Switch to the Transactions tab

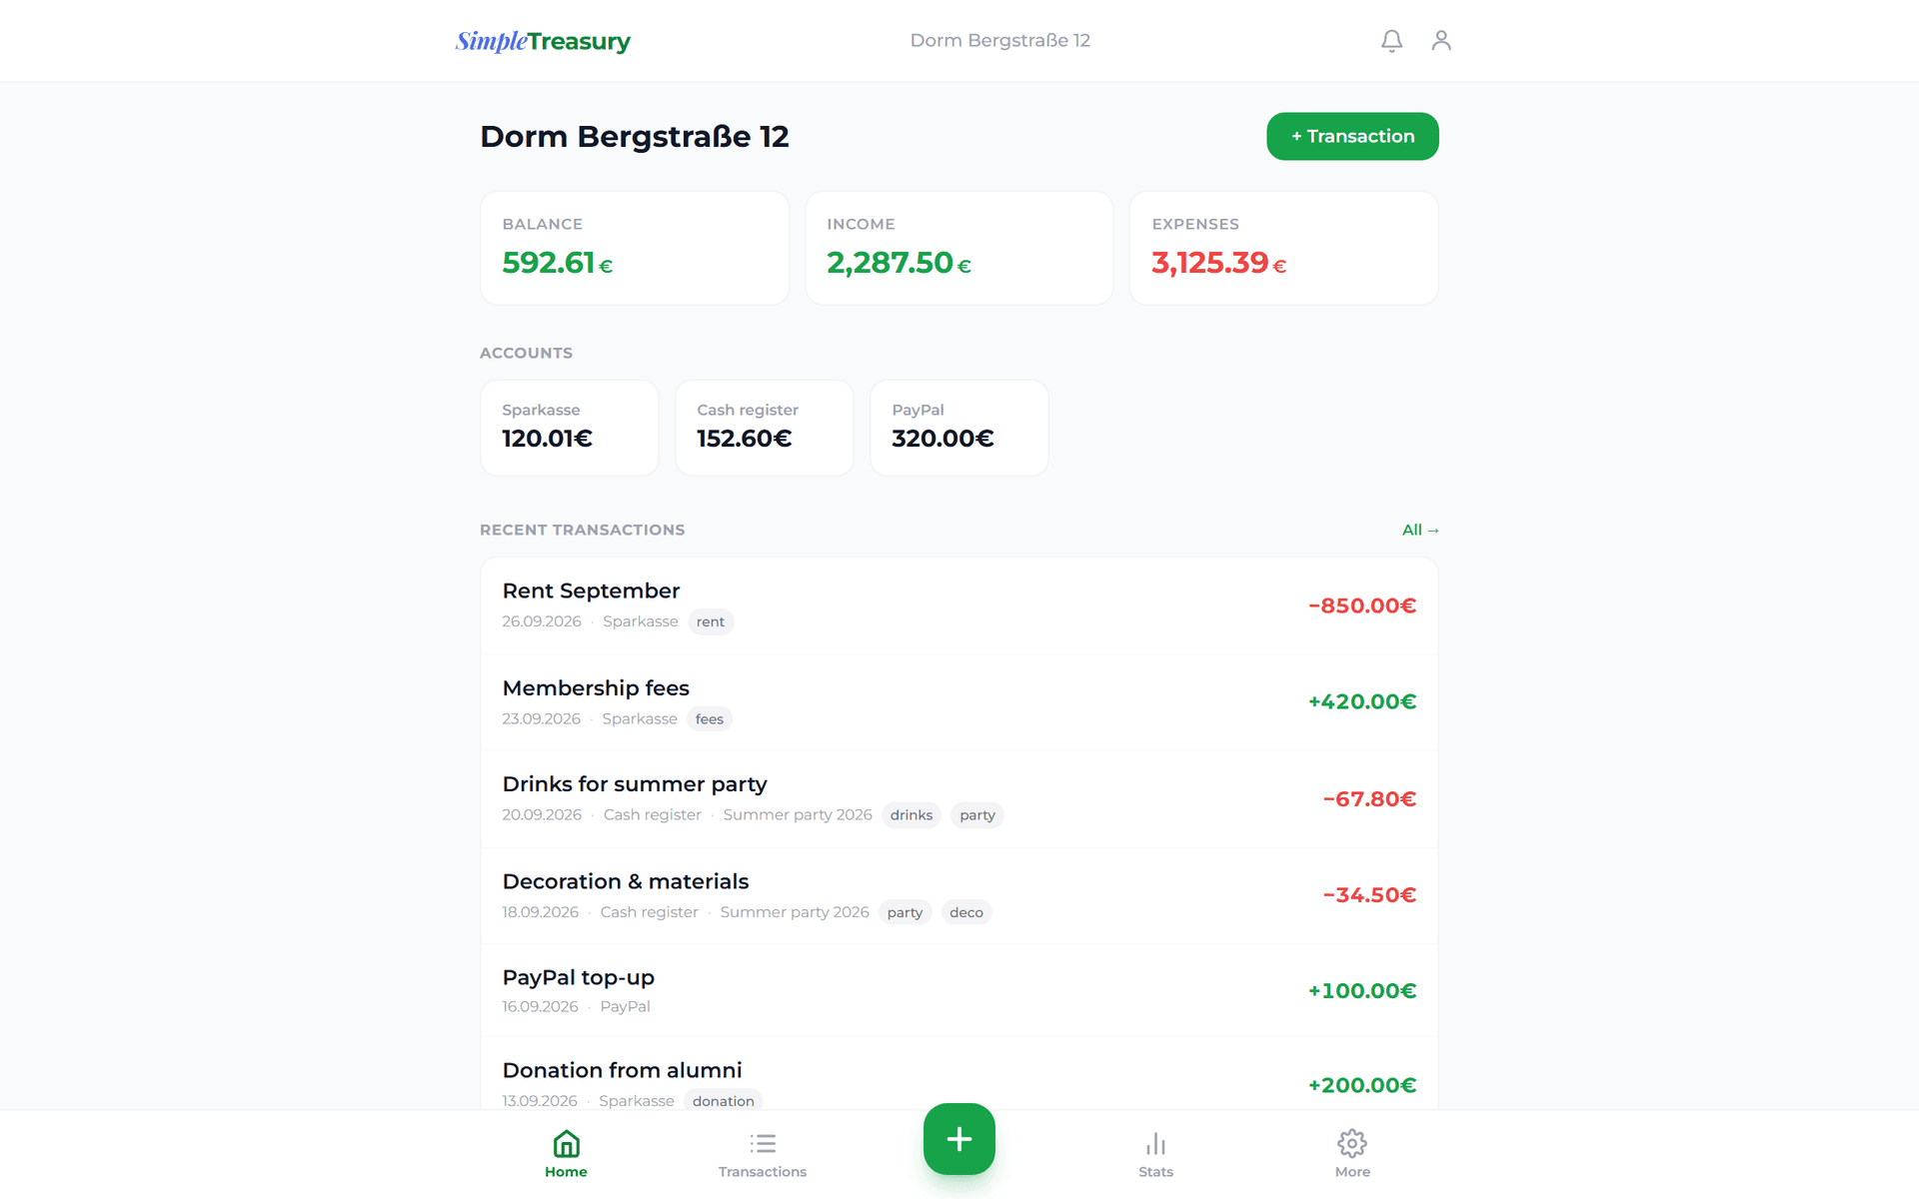click(763, 1154)
